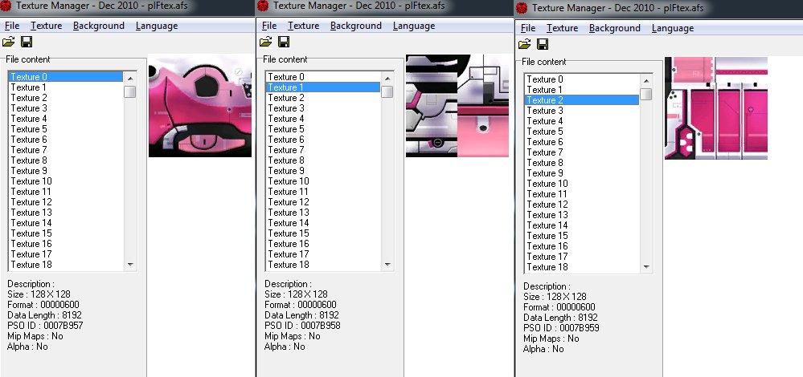The height and width of the screenshot is (377, 803).
Task: Select Texture 17 in middle window list
Action: 323,254
